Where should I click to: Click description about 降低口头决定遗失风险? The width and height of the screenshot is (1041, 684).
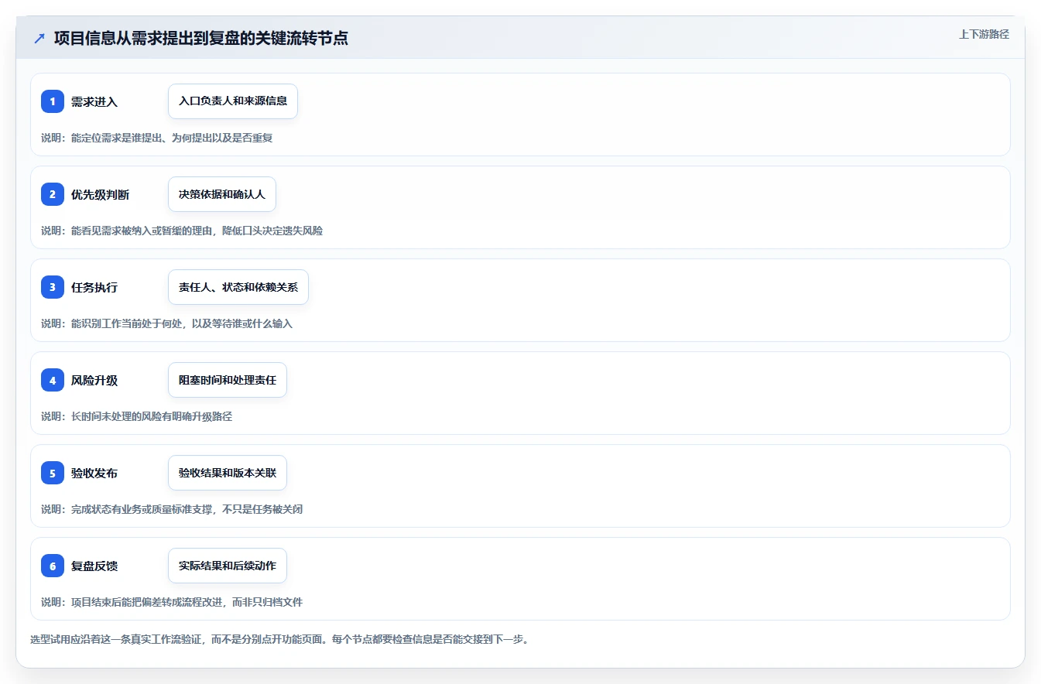tap(182, 231)
